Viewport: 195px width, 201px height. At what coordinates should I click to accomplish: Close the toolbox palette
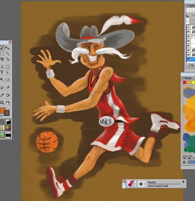pos(10,42)
